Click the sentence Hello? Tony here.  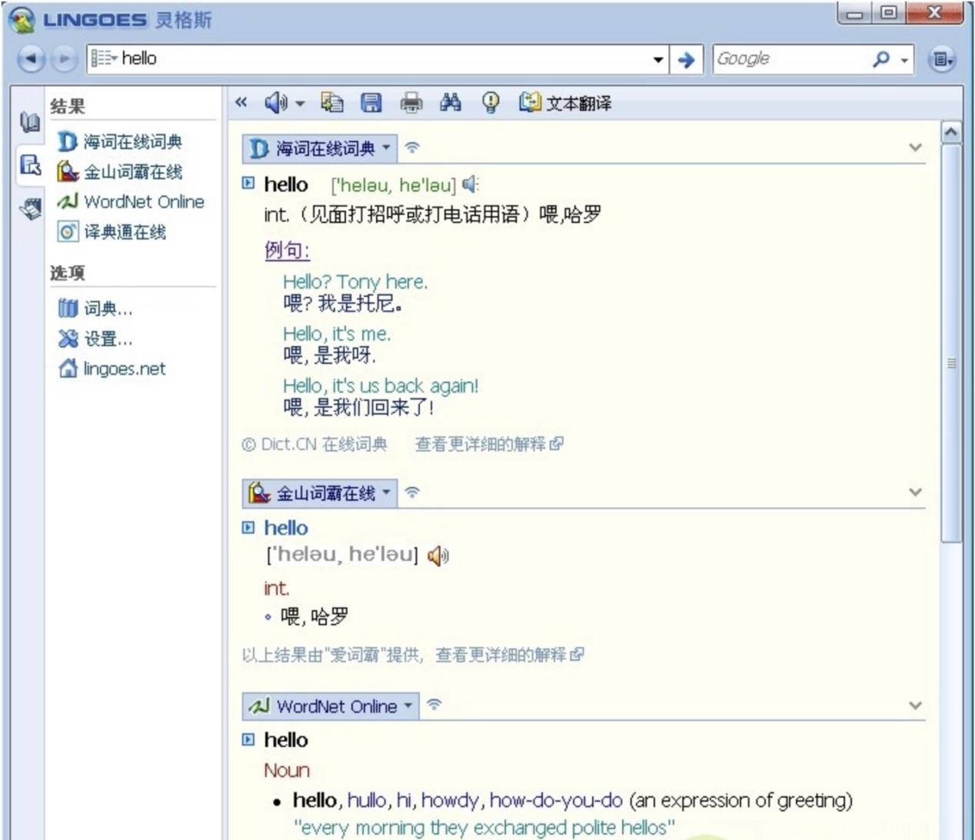pos(355,282)
